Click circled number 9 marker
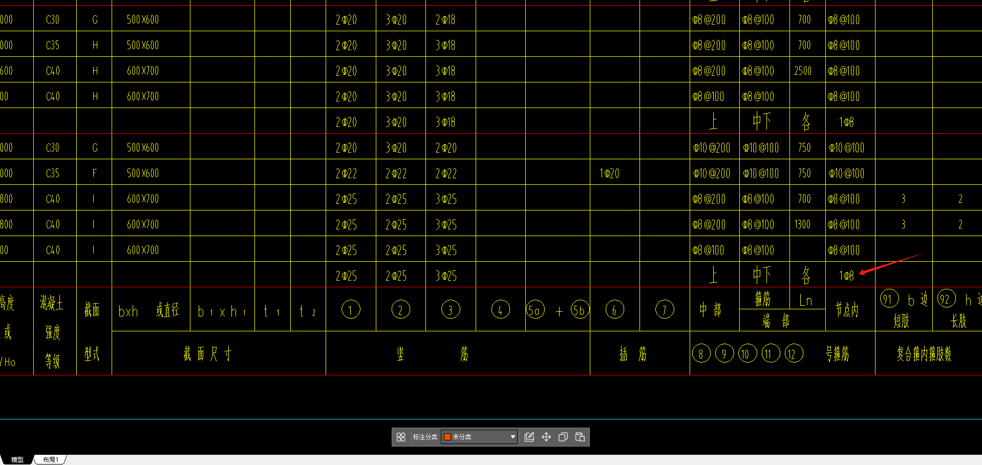Viewport: 982px width, 465px height. tap(724, 353)
